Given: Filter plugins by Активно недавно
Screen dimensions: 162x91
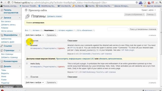Looking at the screenshot, I should 66,30.
